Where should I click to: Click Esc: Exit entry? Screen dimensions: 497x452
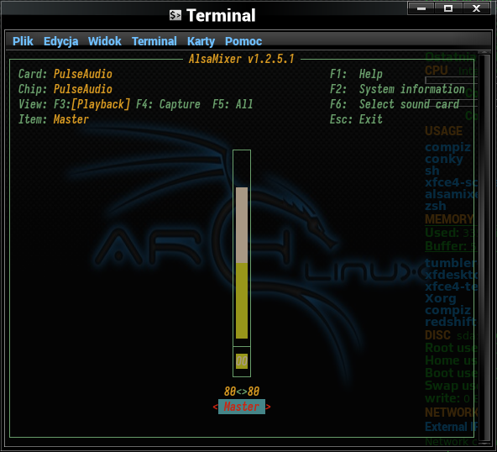coord(356,119)
